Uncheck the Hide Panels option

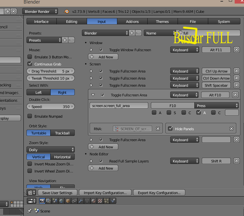tap(170, 129)
